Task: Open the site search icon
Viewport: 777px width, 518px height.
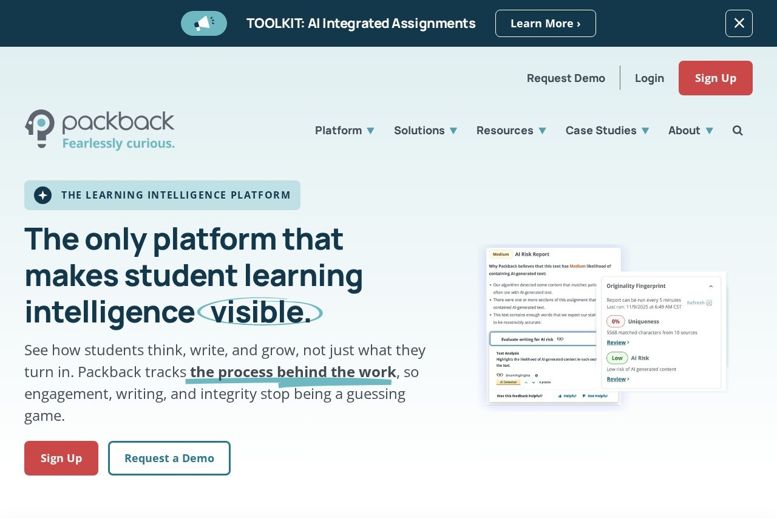Action: tap(738, 130)
